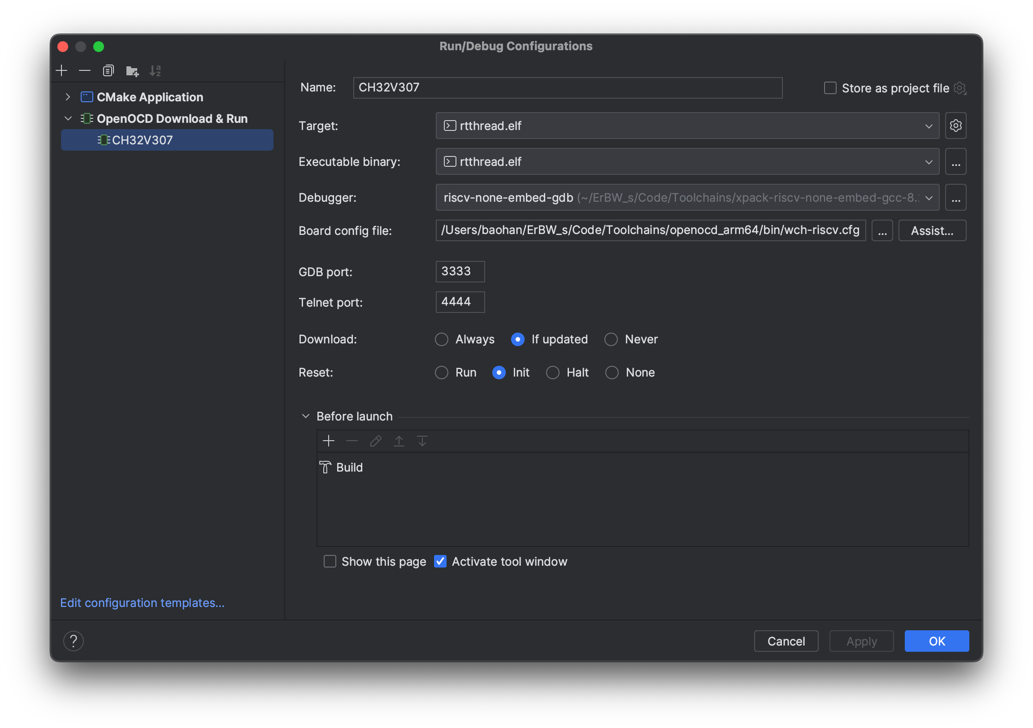
Task: Click the Apply button
Action: point(861,641)
